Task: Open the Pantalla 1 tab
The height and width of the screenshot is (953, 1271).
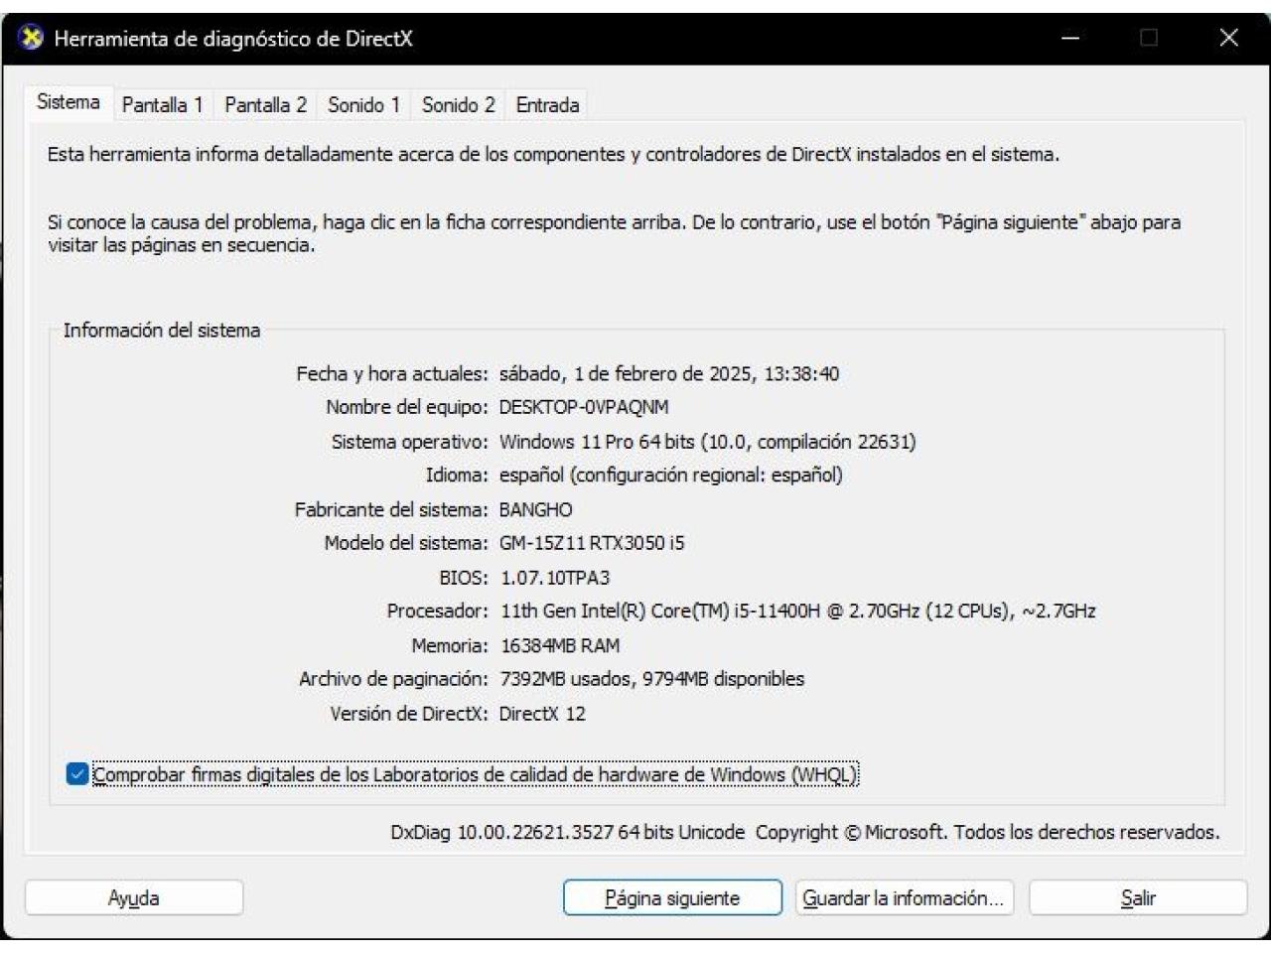Action: (162, 105)
